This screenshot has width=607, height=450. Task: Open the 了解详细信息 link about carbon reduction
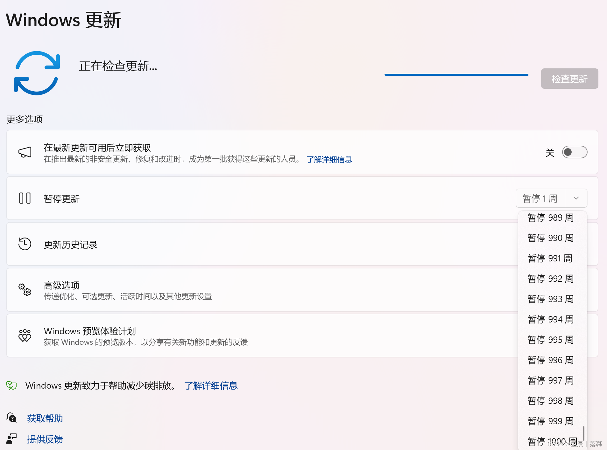click(210, 385)
